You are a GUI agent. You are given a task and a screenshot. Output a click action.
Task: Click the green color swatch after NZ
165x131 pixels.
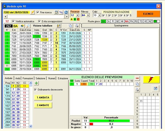[155, 21]
